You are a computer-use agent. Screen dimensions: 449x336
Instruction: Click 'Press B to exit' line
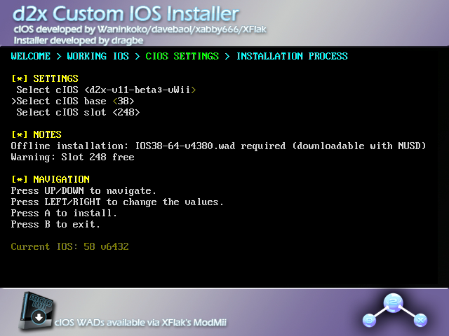coord(55,224)
